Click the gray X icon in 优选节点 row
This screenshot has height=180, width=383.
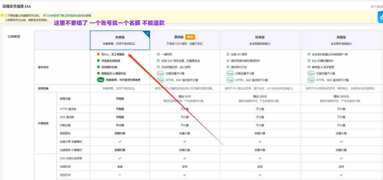click(120, 175)
